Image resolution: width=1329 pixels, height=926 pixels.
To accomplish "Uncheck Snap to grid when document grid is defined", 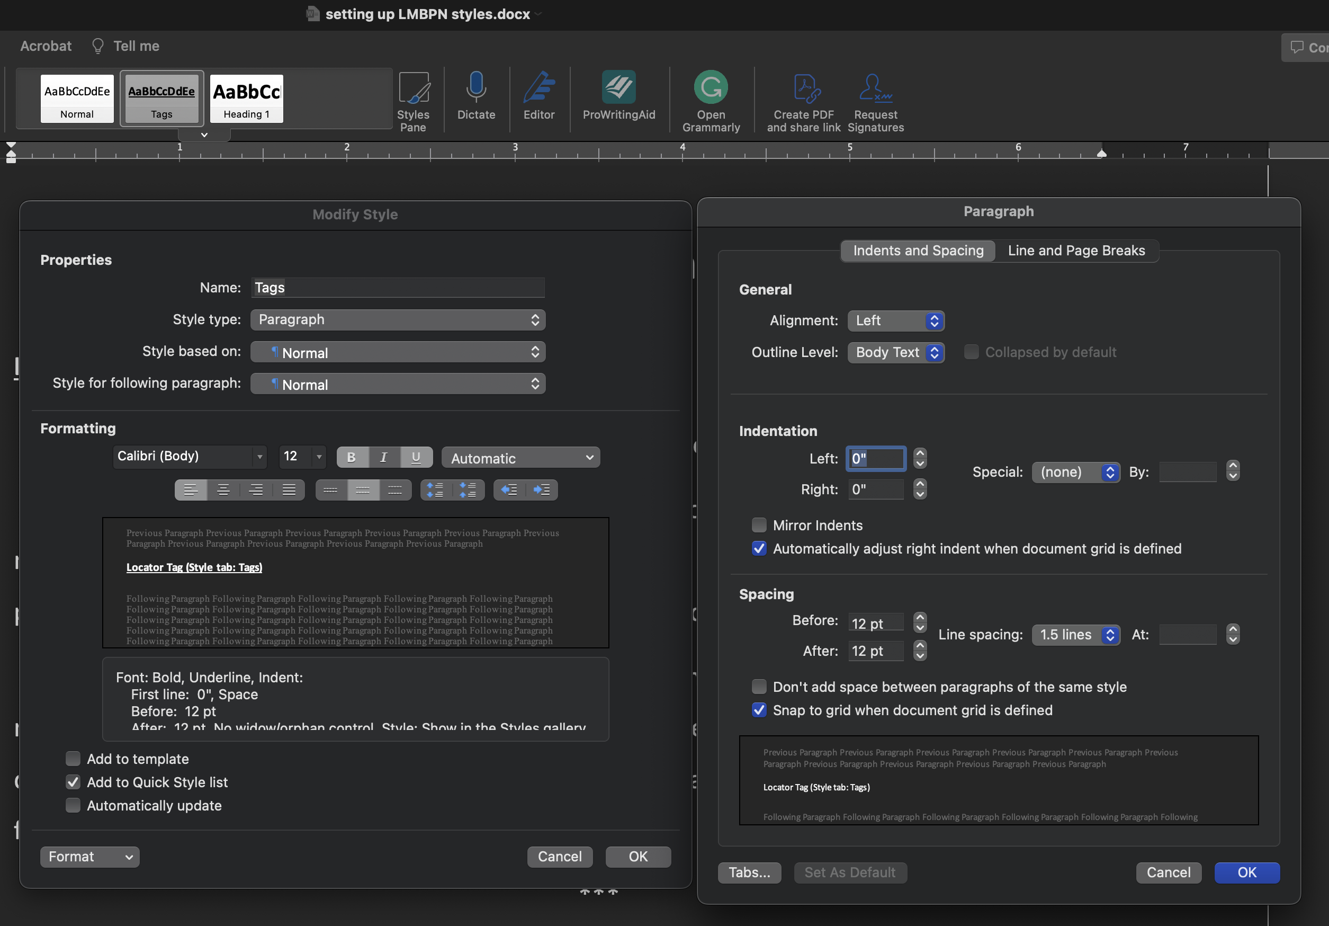I will point(759,710).
